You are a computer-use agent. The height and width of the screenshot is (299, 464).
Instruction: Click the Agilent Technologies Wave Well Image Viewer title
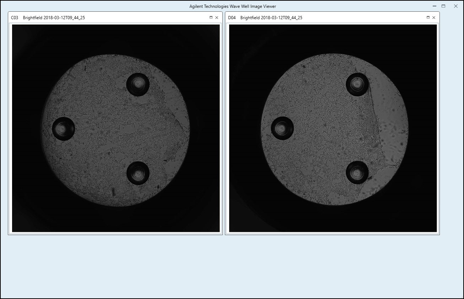pyautogui.click(x=233, y=6)
